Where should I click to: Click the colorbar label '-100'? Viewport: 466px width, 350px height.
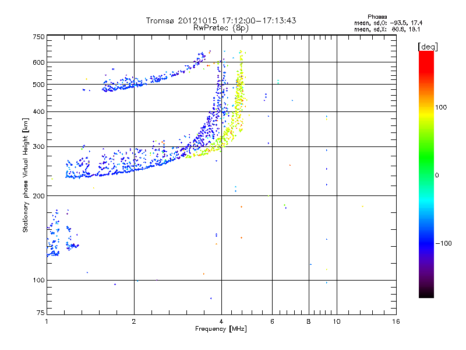tap(443, 243)
